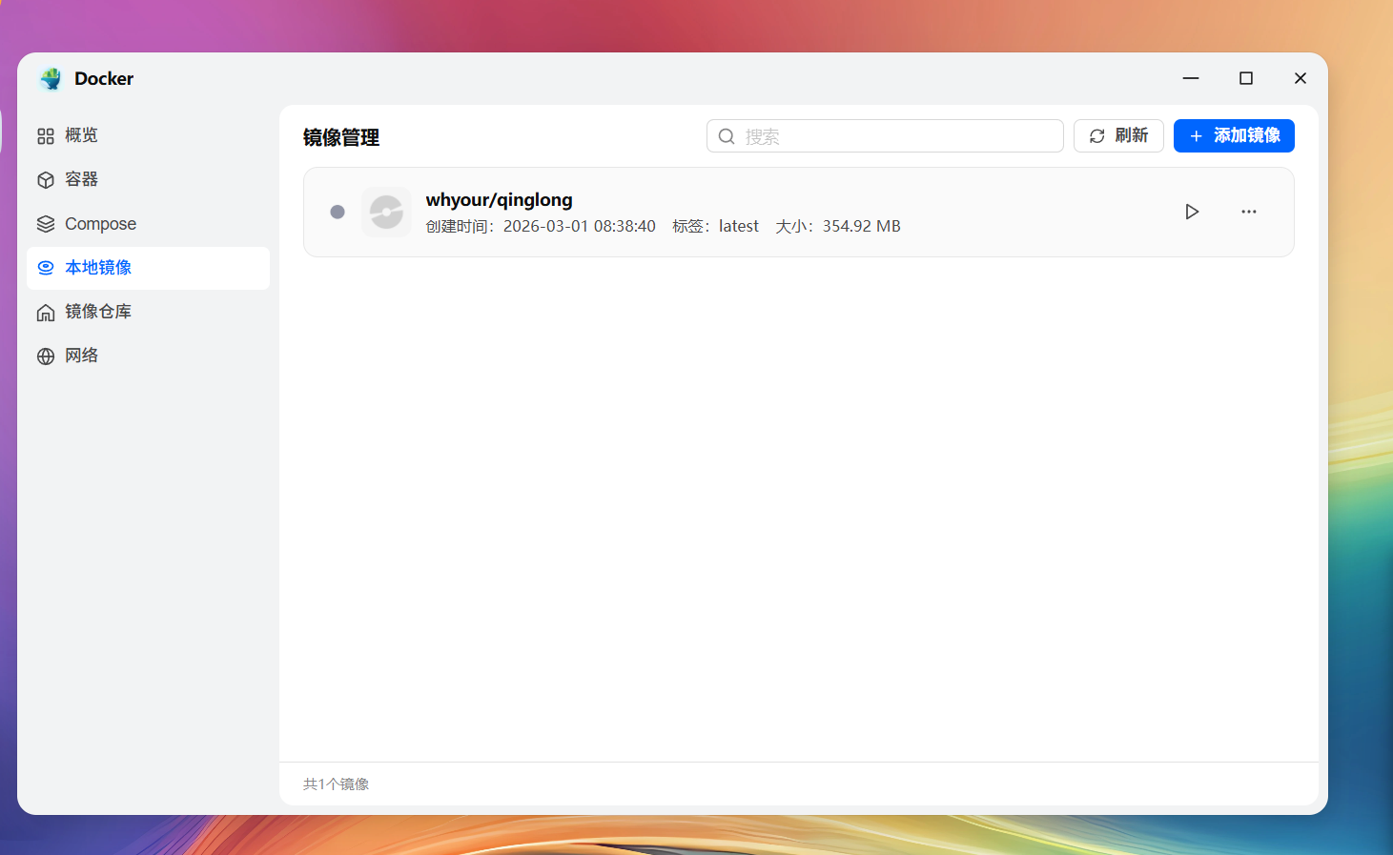This screenshot has height=855, width=1393.
Task: Click the 概览 overview grid icon
Action: tap(46, 136)
